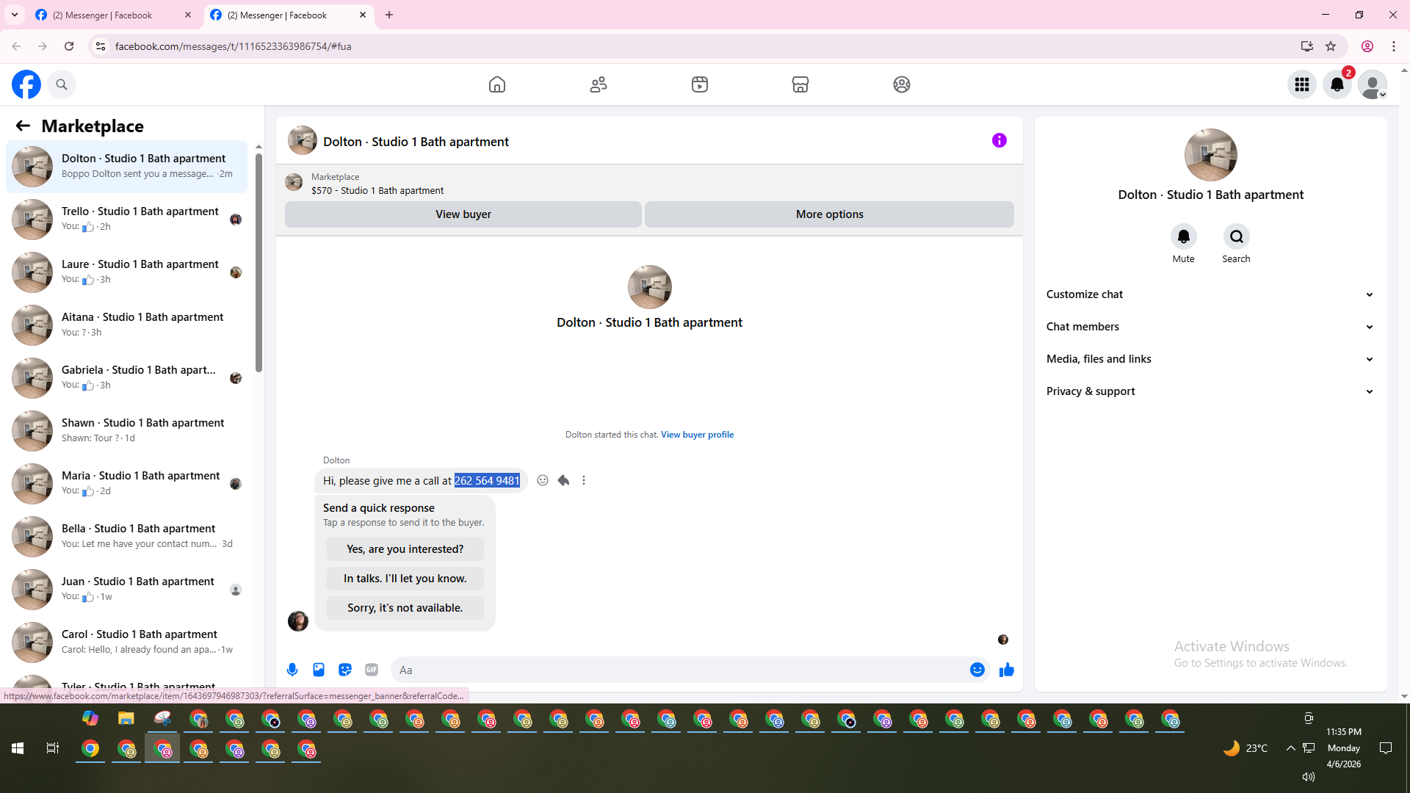Open the Bella Studio apartment chat
The width and height of the screenshot is (1410, 793).
(x=127, y=536)
